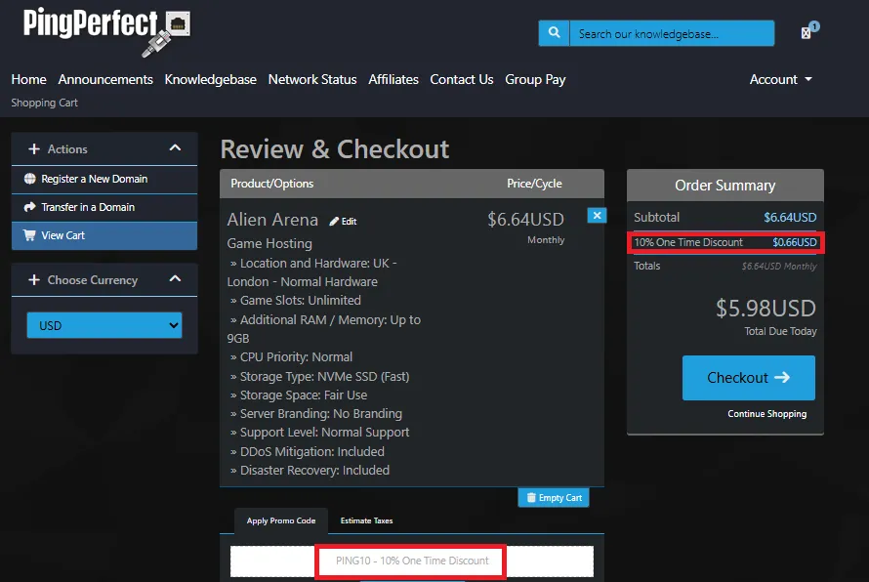Image resolution: width=869 pixels, height=582 pixels.
Task: Check Network Status page
Action: (312, 79)
